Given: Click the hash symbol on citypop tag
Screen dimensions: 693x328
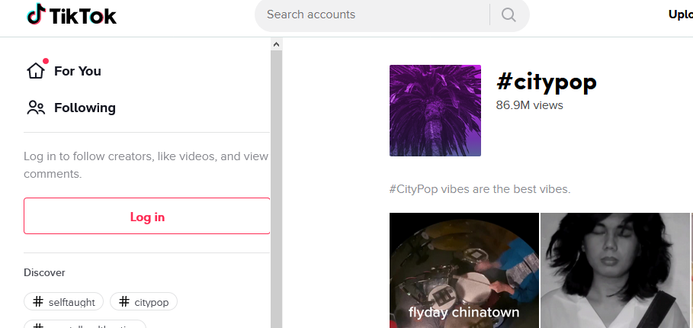Looking at the screenshot, I should coord(124,302).
